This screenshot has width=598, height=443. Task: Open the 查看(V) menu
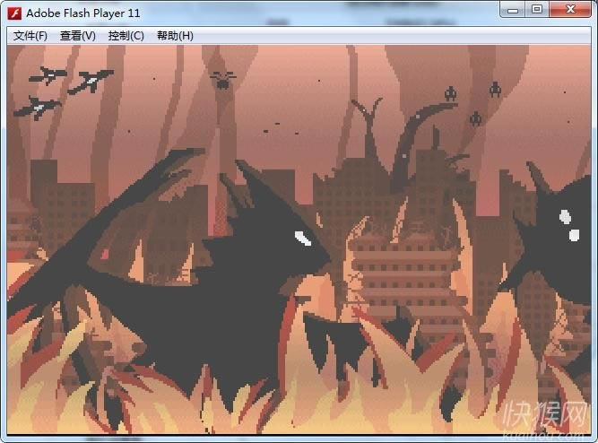click(x=78, y=36)
